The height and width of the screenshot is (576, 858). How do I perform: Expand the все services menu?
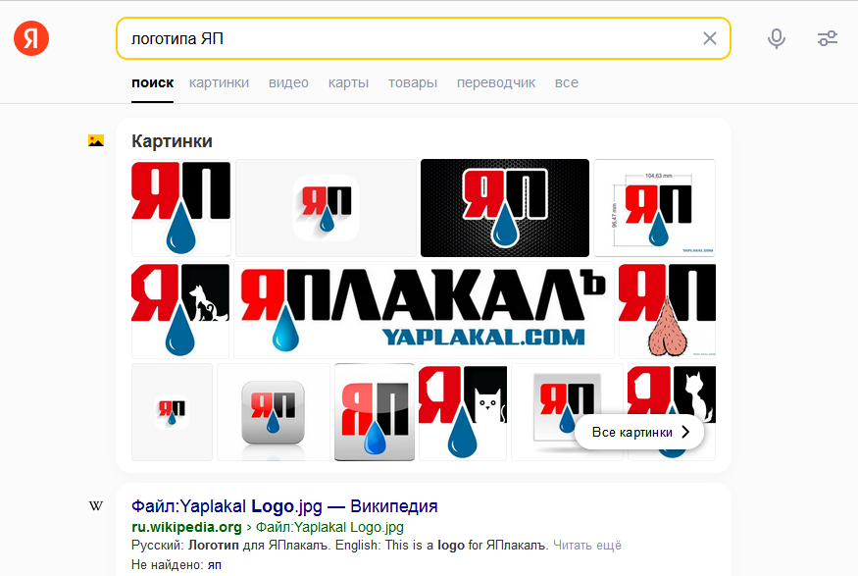[x=567, y=82]
